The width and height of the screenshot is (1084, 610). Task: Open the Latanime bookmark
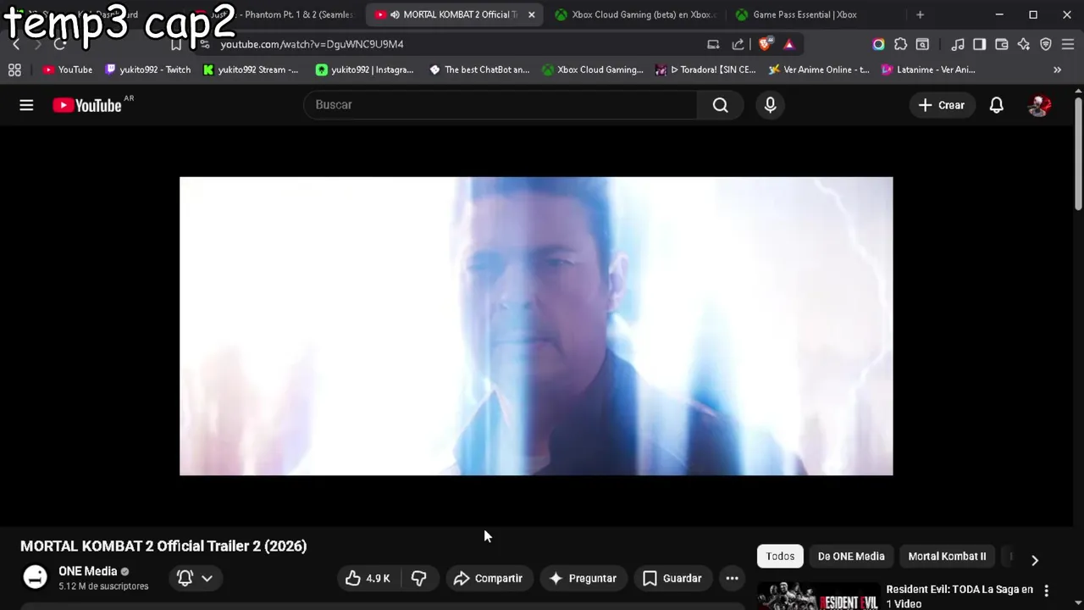coord(929,69)
